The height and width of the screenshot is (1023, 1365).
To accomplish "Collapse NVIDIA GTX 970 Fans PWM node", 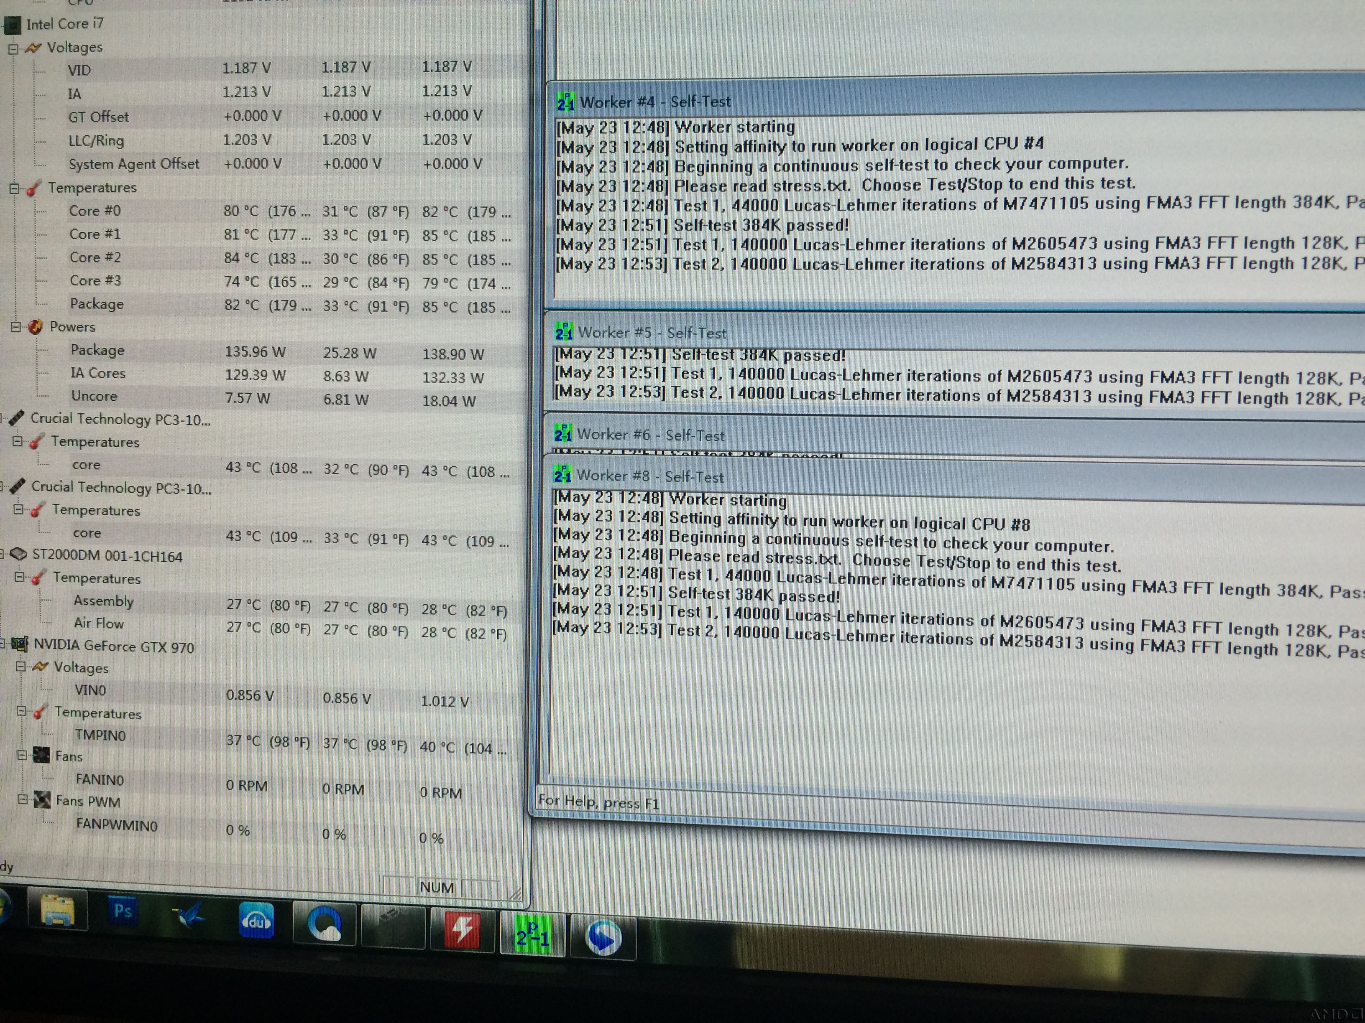I will [x=23, y=800].
